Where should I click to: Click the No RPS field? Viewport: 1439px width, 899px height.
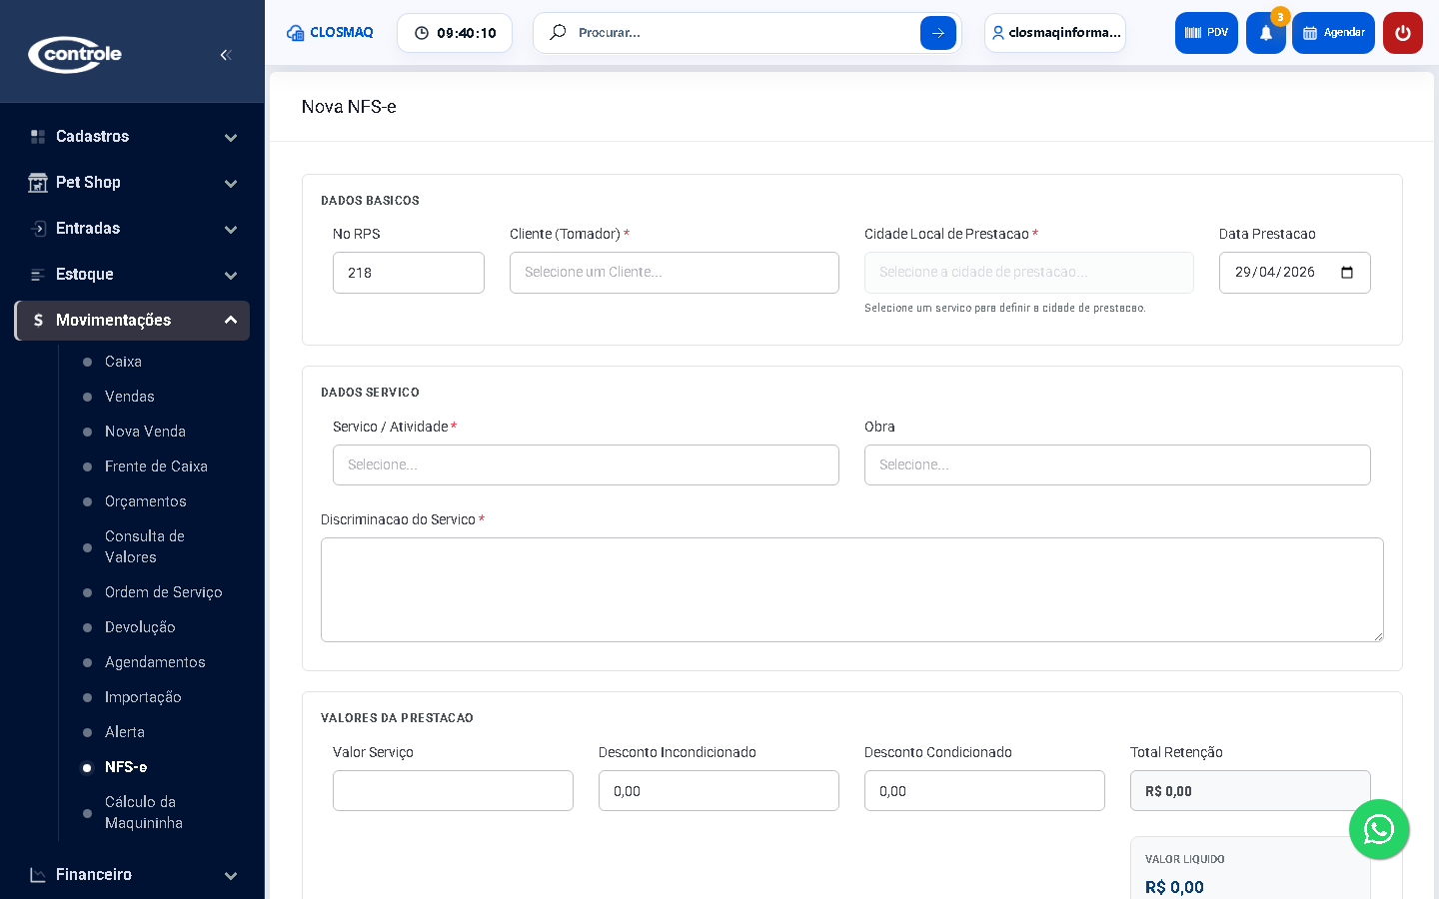tap(409, 273)
